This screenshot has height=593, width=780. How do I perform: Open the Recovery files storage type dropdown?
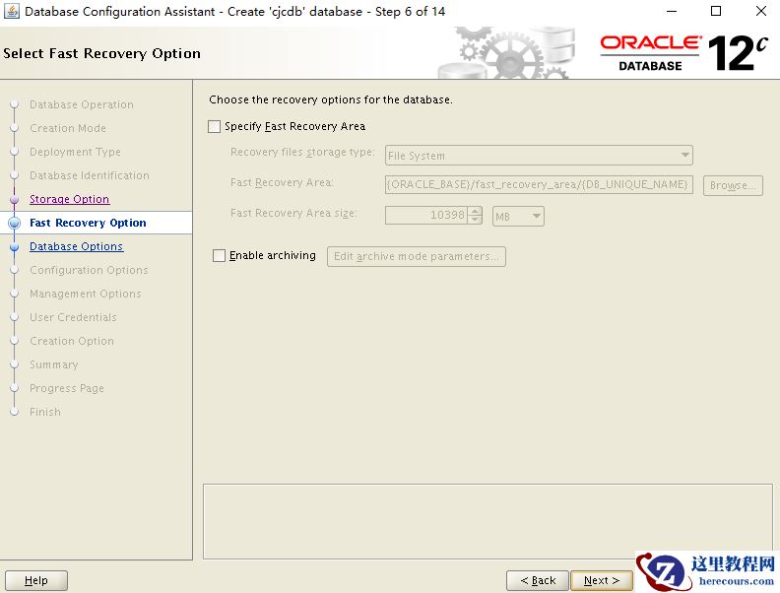tap(539, 156)
